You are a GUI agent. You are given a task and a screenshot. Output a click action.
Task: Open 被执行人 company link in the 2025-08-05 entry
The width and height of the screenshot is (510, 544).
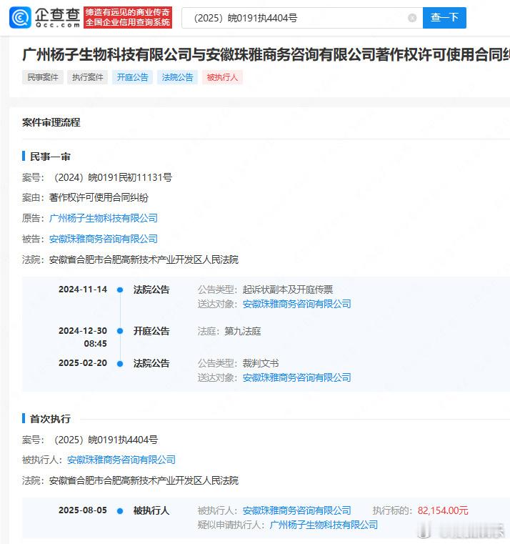click(x=296, y=510)
